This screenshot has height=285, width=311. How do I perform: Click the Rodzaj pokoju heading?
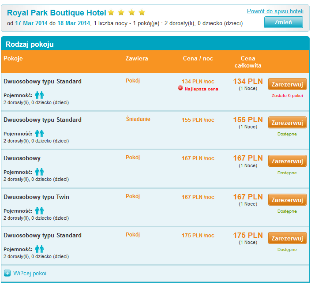point(30,44)
